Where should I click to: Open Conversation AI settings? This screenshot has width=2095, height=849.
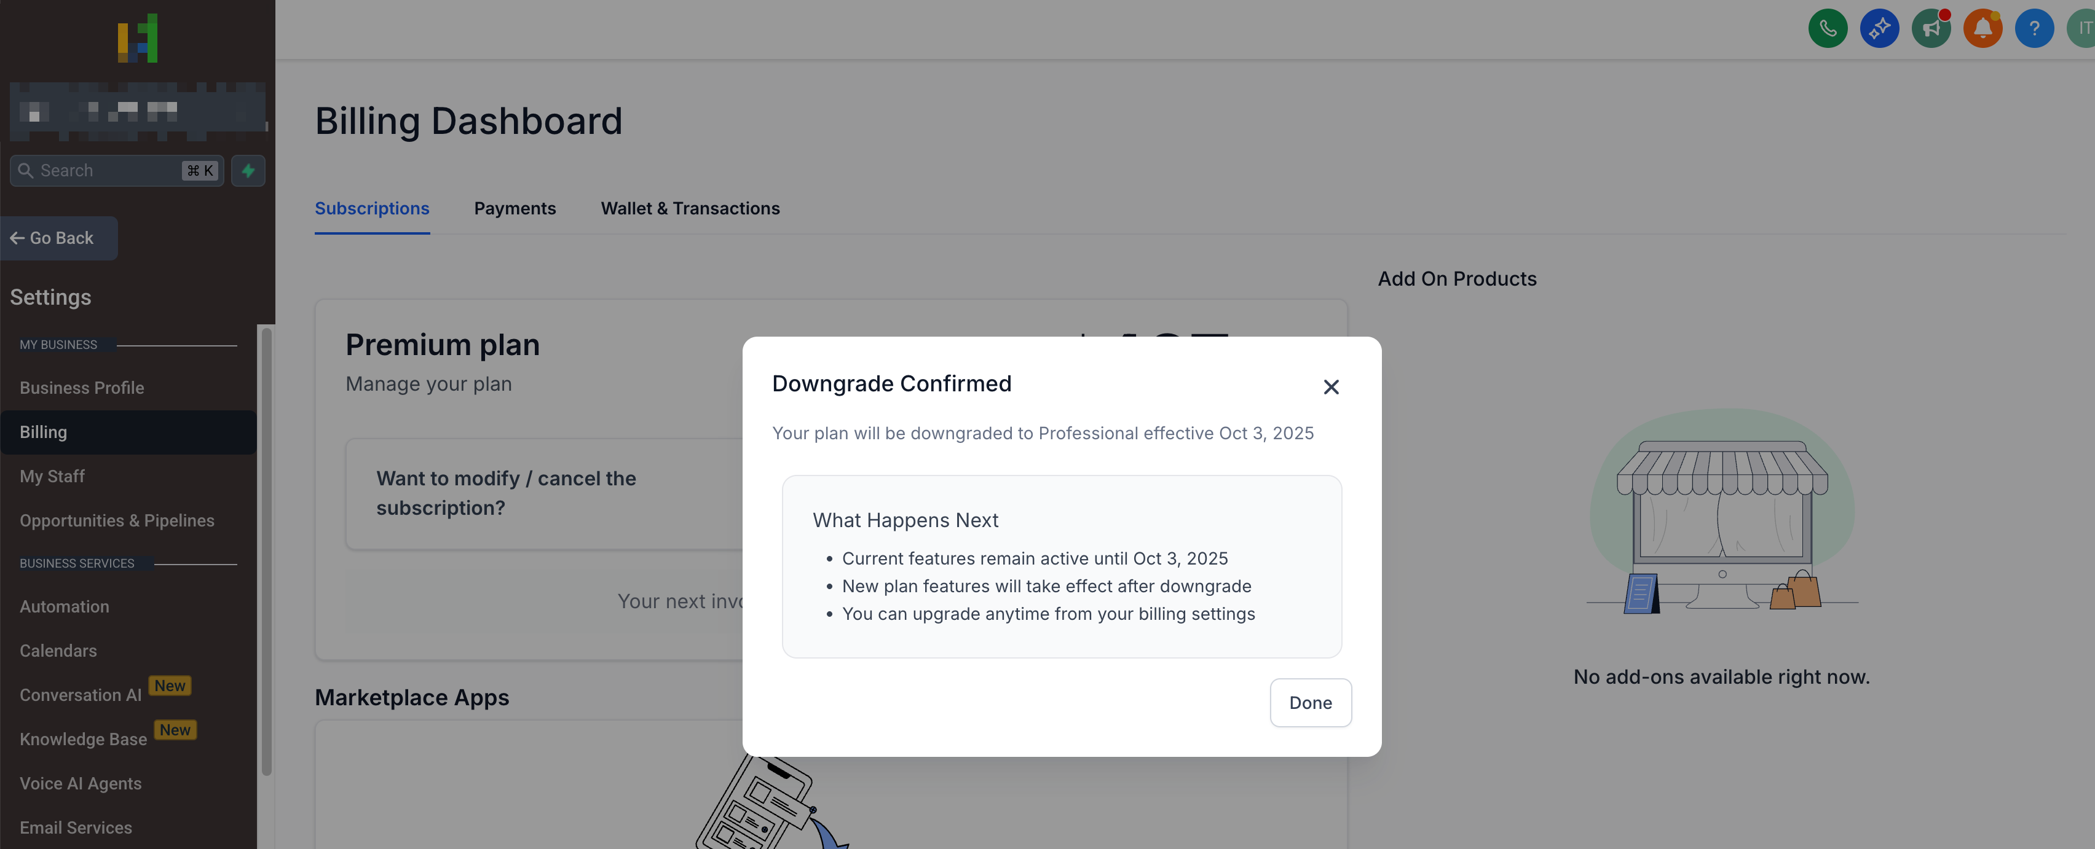coord(81,695)
